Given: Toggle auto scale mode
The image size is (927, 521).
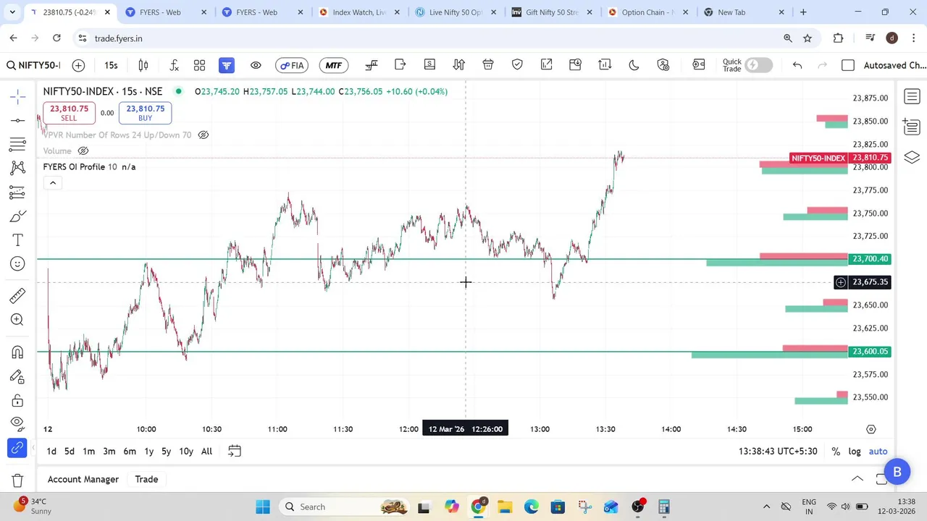Looking at the screenshot, I should click(878, 452).
